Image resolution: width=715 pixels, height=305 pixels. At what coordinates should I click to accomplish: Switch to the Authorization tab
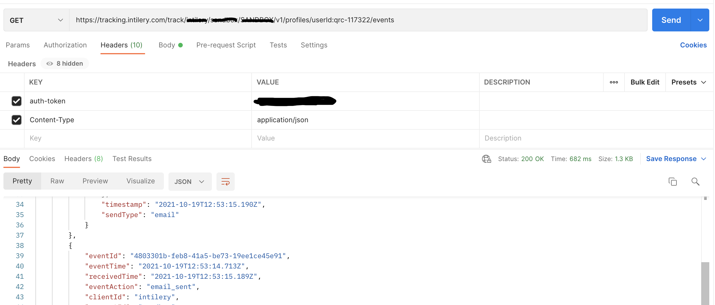click(x=65, y=45)
